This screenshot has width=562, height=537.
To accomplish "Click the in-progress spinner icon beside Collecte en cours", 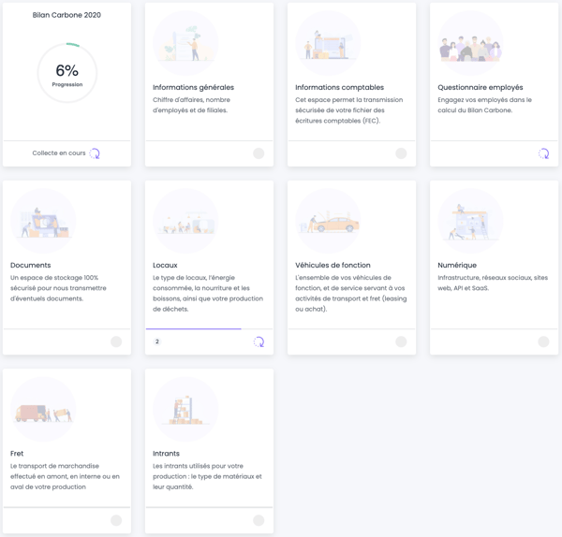I will (95, 153).
